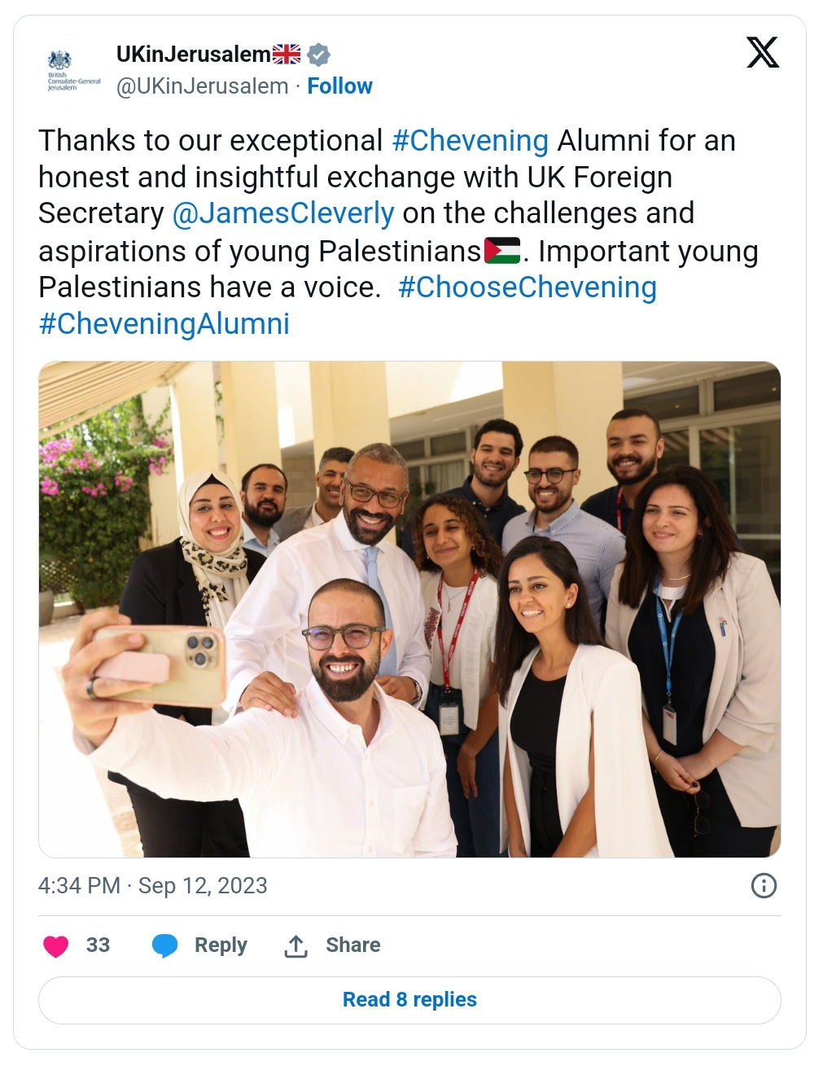Like the tweet with the heart icon
This screenshot has height=1079, width=823.
[x=55, y=945]
